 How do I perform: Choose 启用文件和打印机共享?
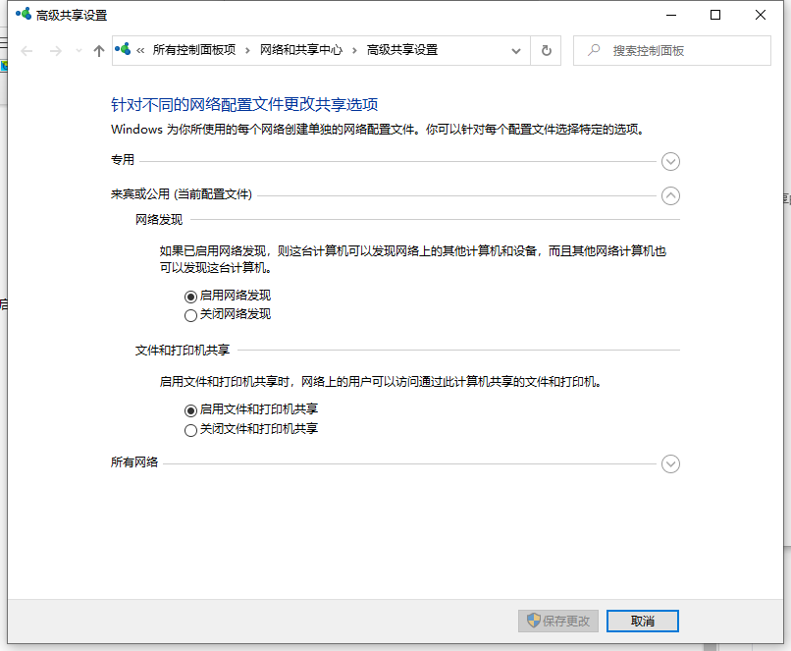coord(190,410)
